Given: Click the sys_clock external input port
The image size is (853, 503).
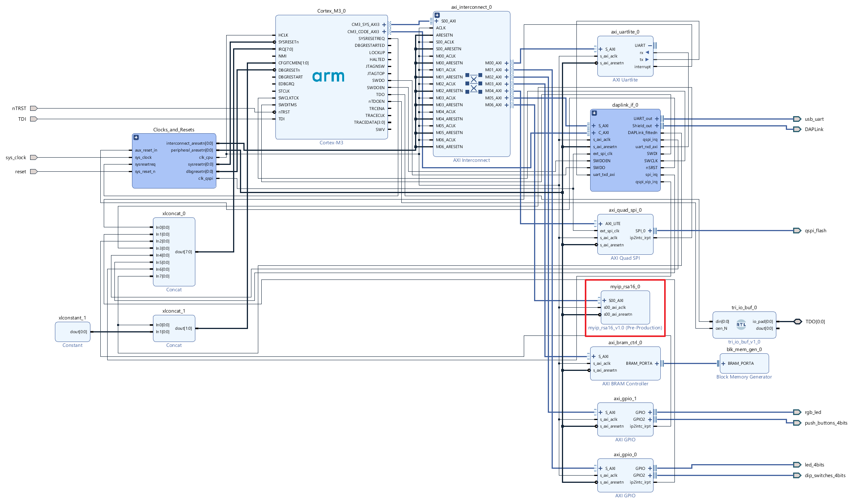Looking at the screenshot, I should click(x=33, y=157).
